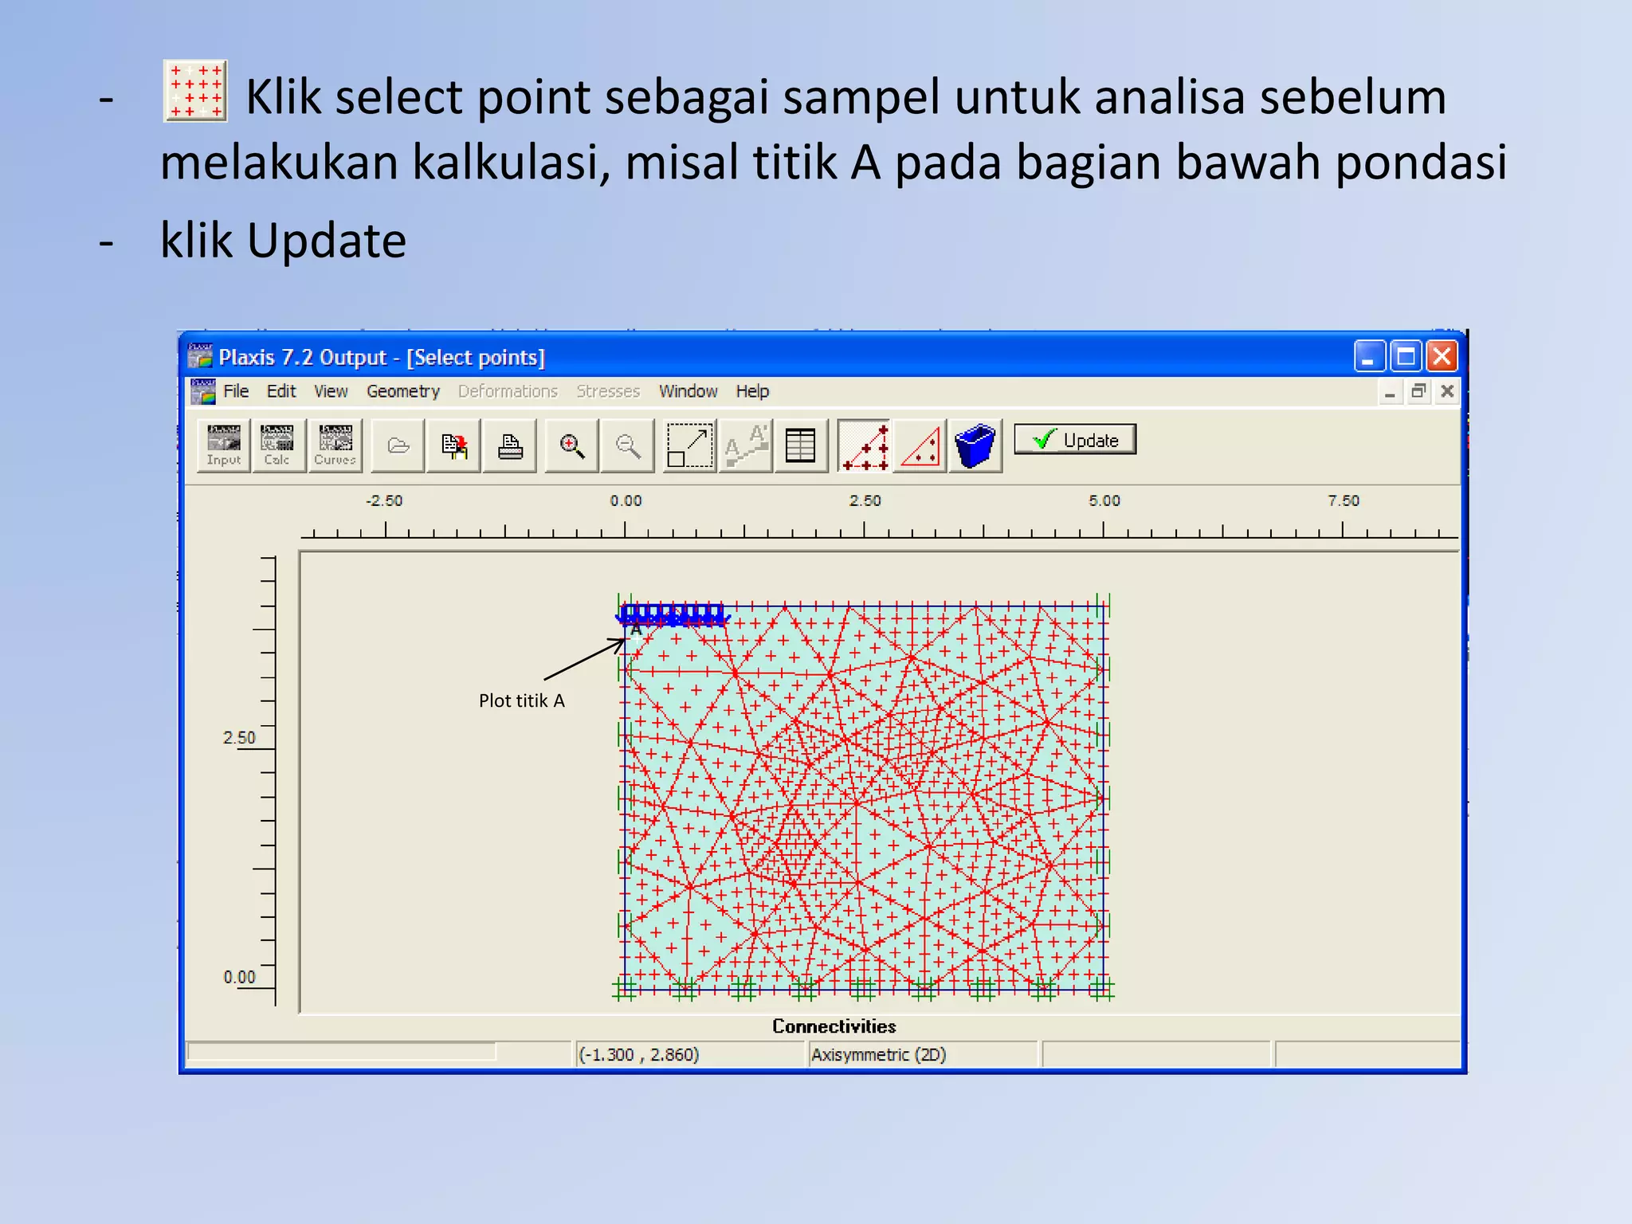Minimize the Select points child window

coord(1391,391)
